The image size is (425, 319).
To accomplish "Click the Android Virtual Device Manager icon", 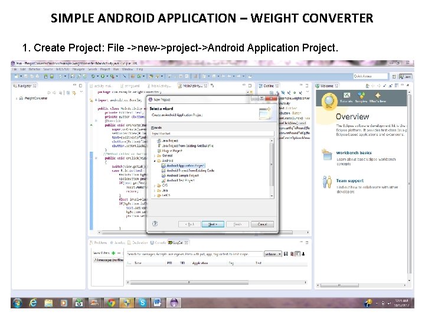I will coord(51,76).
